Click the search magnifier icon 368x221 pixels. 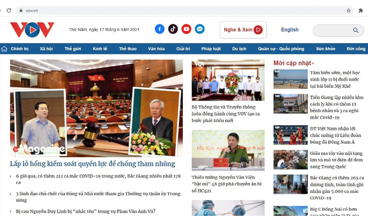356,30
